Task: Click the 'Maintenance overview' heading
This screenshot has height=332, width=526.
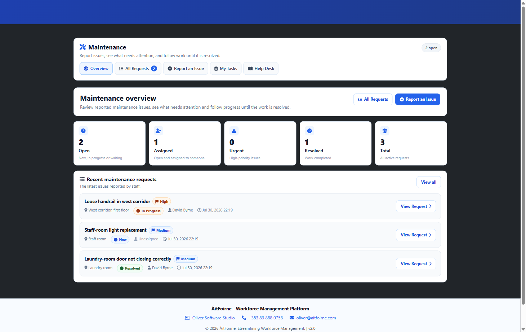Action: pos(118,98)
